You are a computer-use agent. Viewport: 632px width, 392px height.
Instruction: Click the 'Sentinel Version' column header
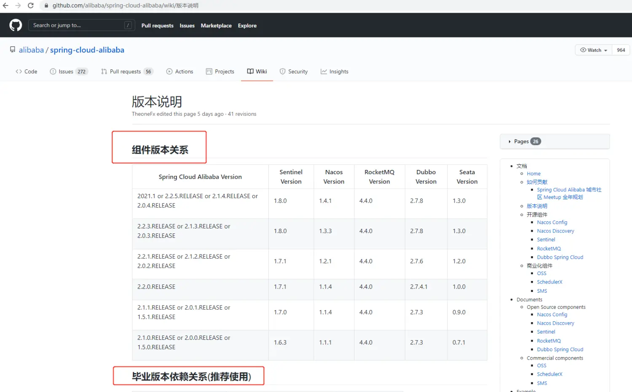291,177
